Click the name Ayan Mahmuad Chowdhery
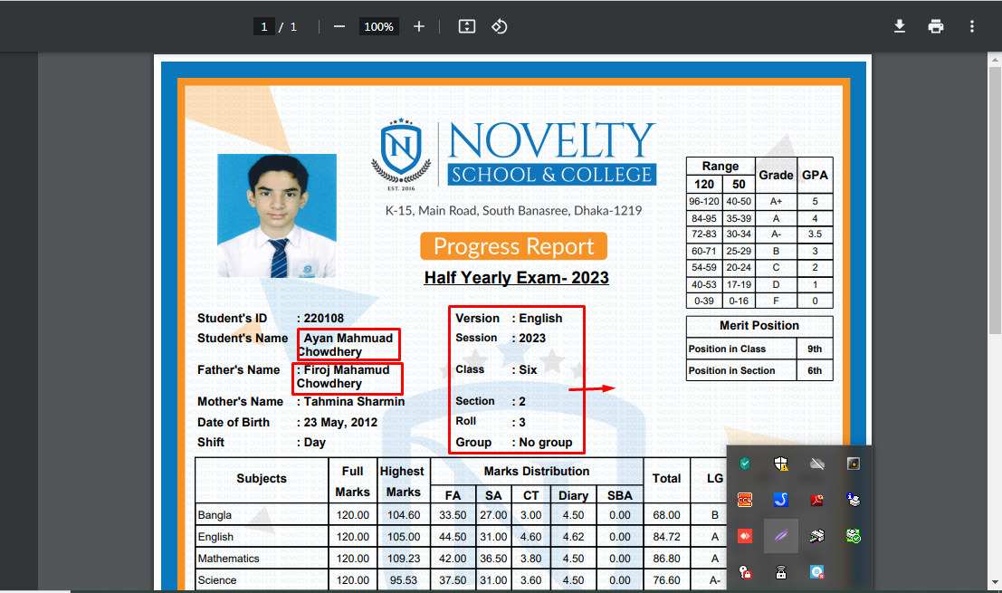The height and width of the screenshot is (593, 1002). 345,345
